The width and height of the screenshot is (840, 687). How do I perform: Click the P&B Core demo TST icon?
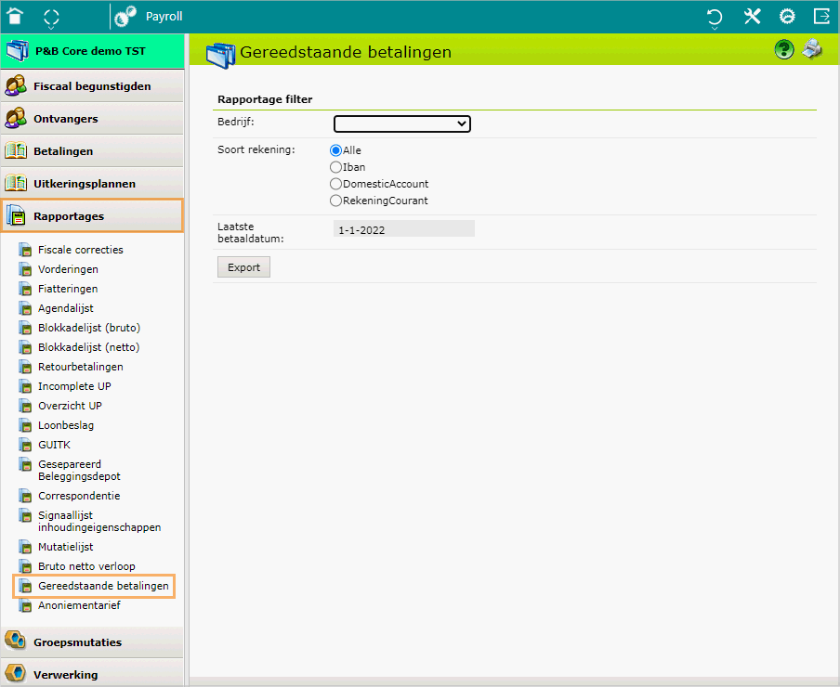coord(17,51)
